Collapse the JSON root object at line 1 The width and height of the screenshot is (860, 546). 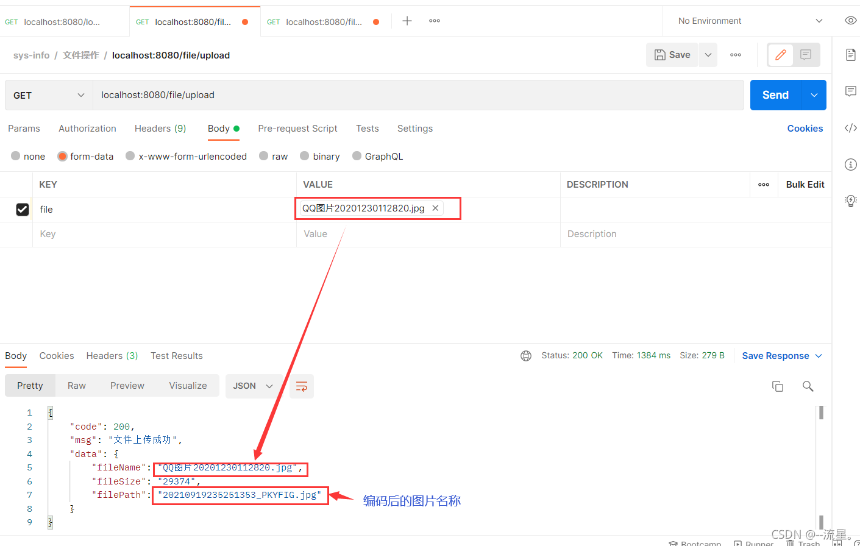(x=51, y=413)
